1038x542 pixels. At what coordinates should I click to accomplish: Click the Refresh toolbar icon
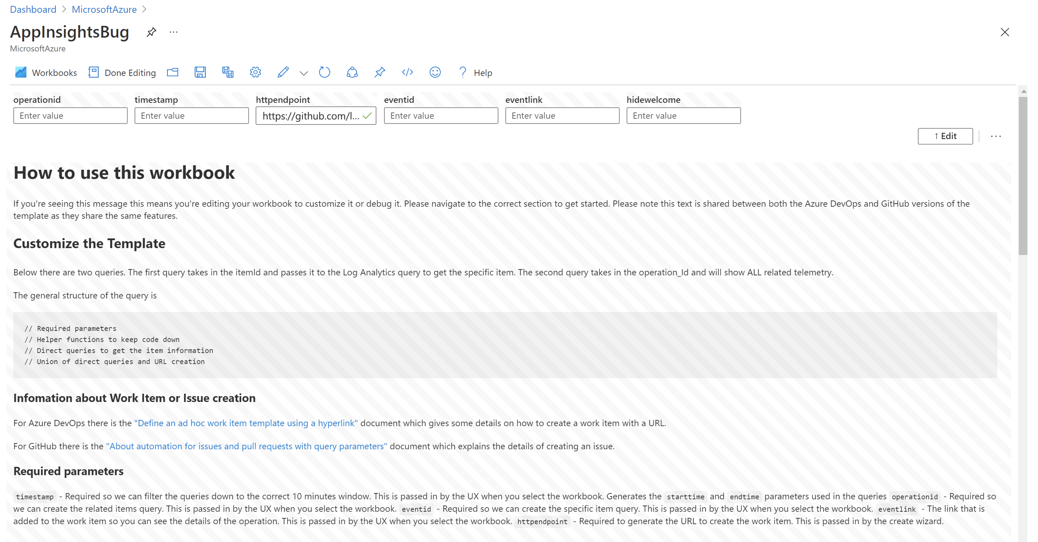324,72
